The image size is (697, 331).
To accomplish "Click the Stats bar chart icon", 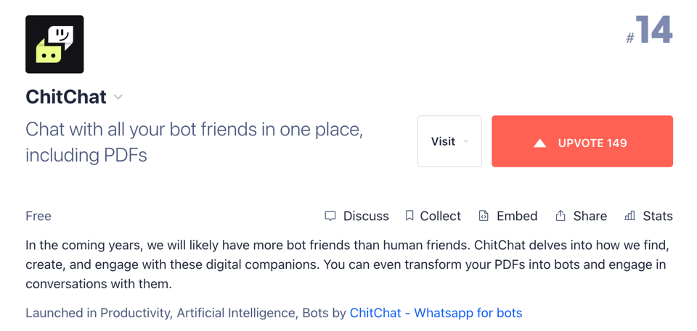I will point(629,216).
